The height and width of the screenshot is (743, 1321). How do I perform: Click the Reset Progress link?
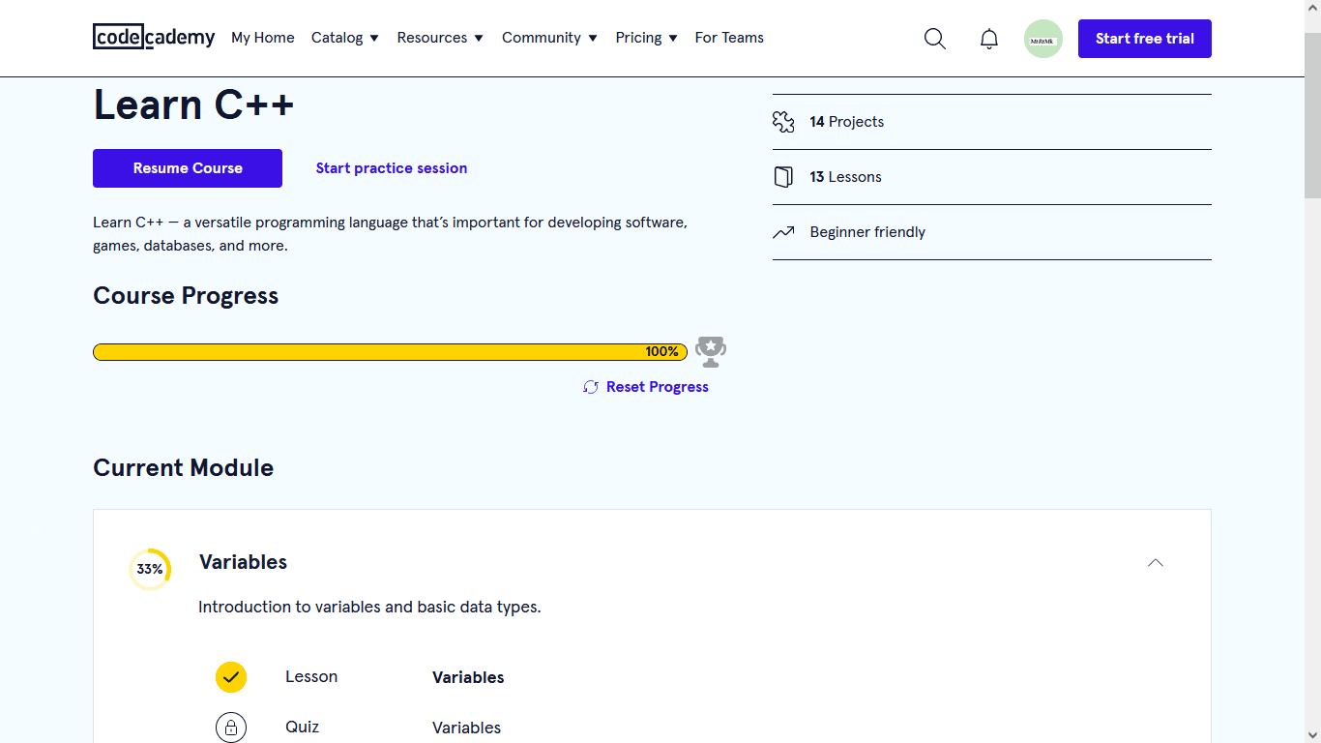coord(658,387)
